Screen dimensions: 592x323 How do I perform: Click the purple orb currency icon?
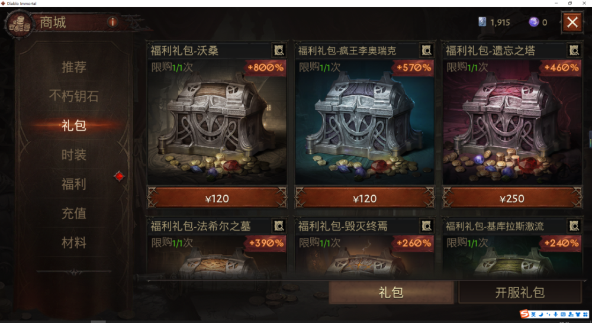(533, 22)
